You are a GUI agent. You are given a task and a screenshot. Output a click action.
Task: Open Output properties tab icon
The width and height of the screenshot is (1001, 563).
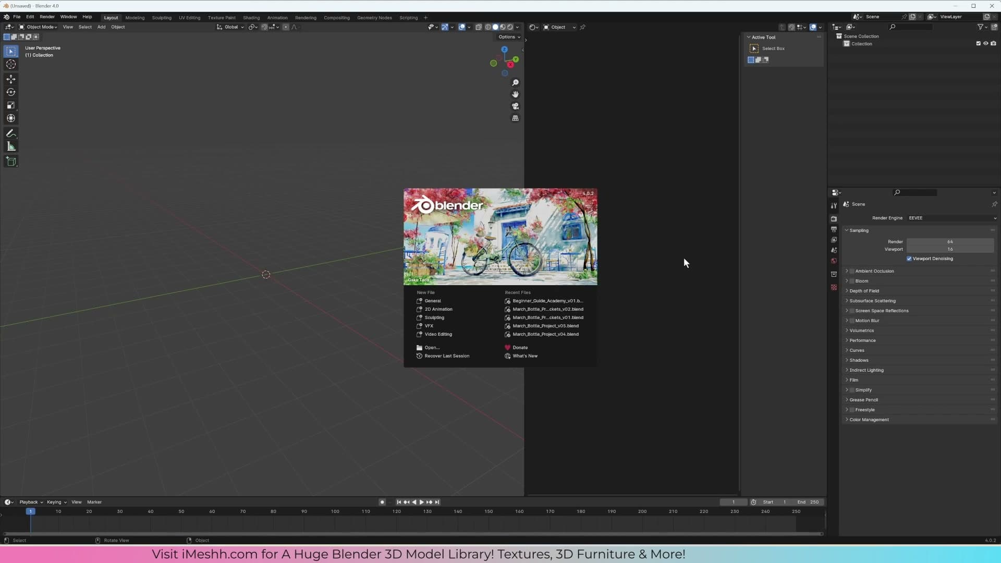(834, 229)
